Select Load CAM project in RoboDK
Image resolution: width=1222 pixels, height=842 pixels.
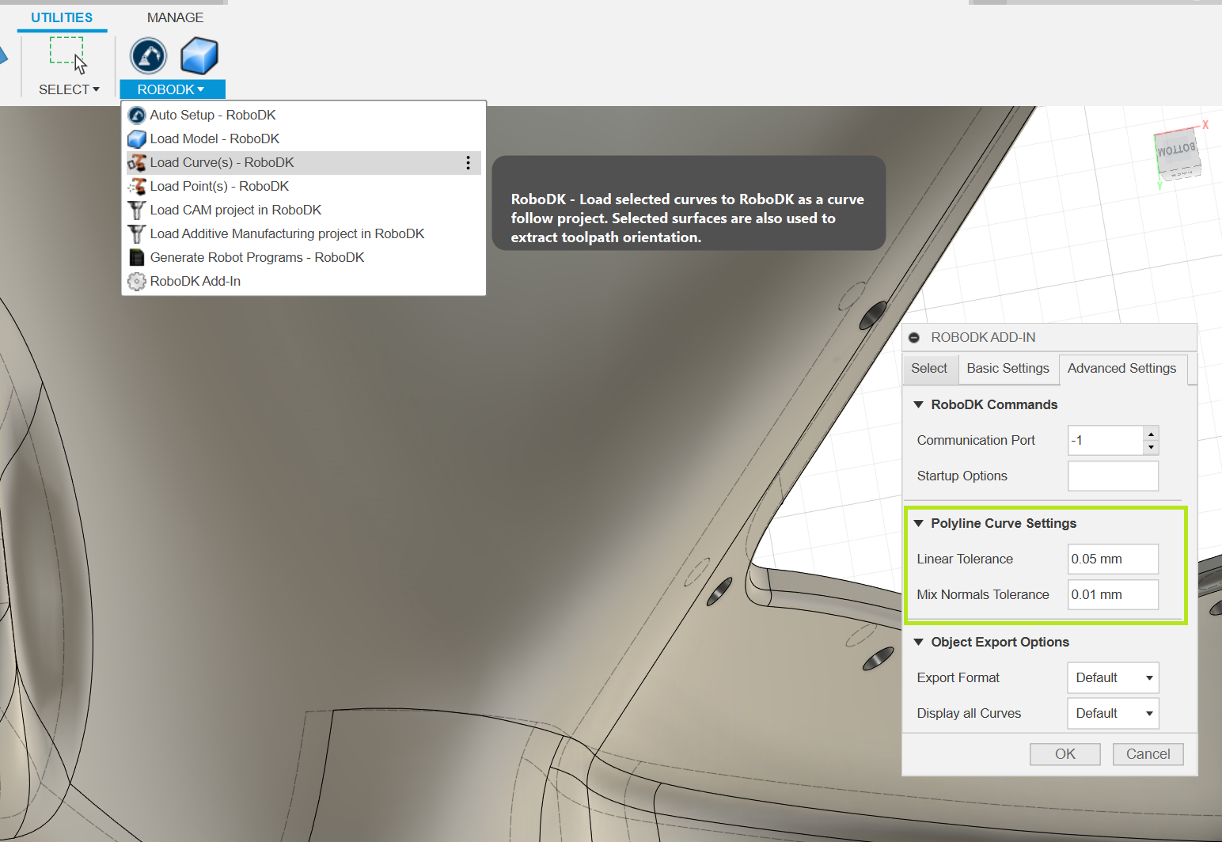pos(235,210)
